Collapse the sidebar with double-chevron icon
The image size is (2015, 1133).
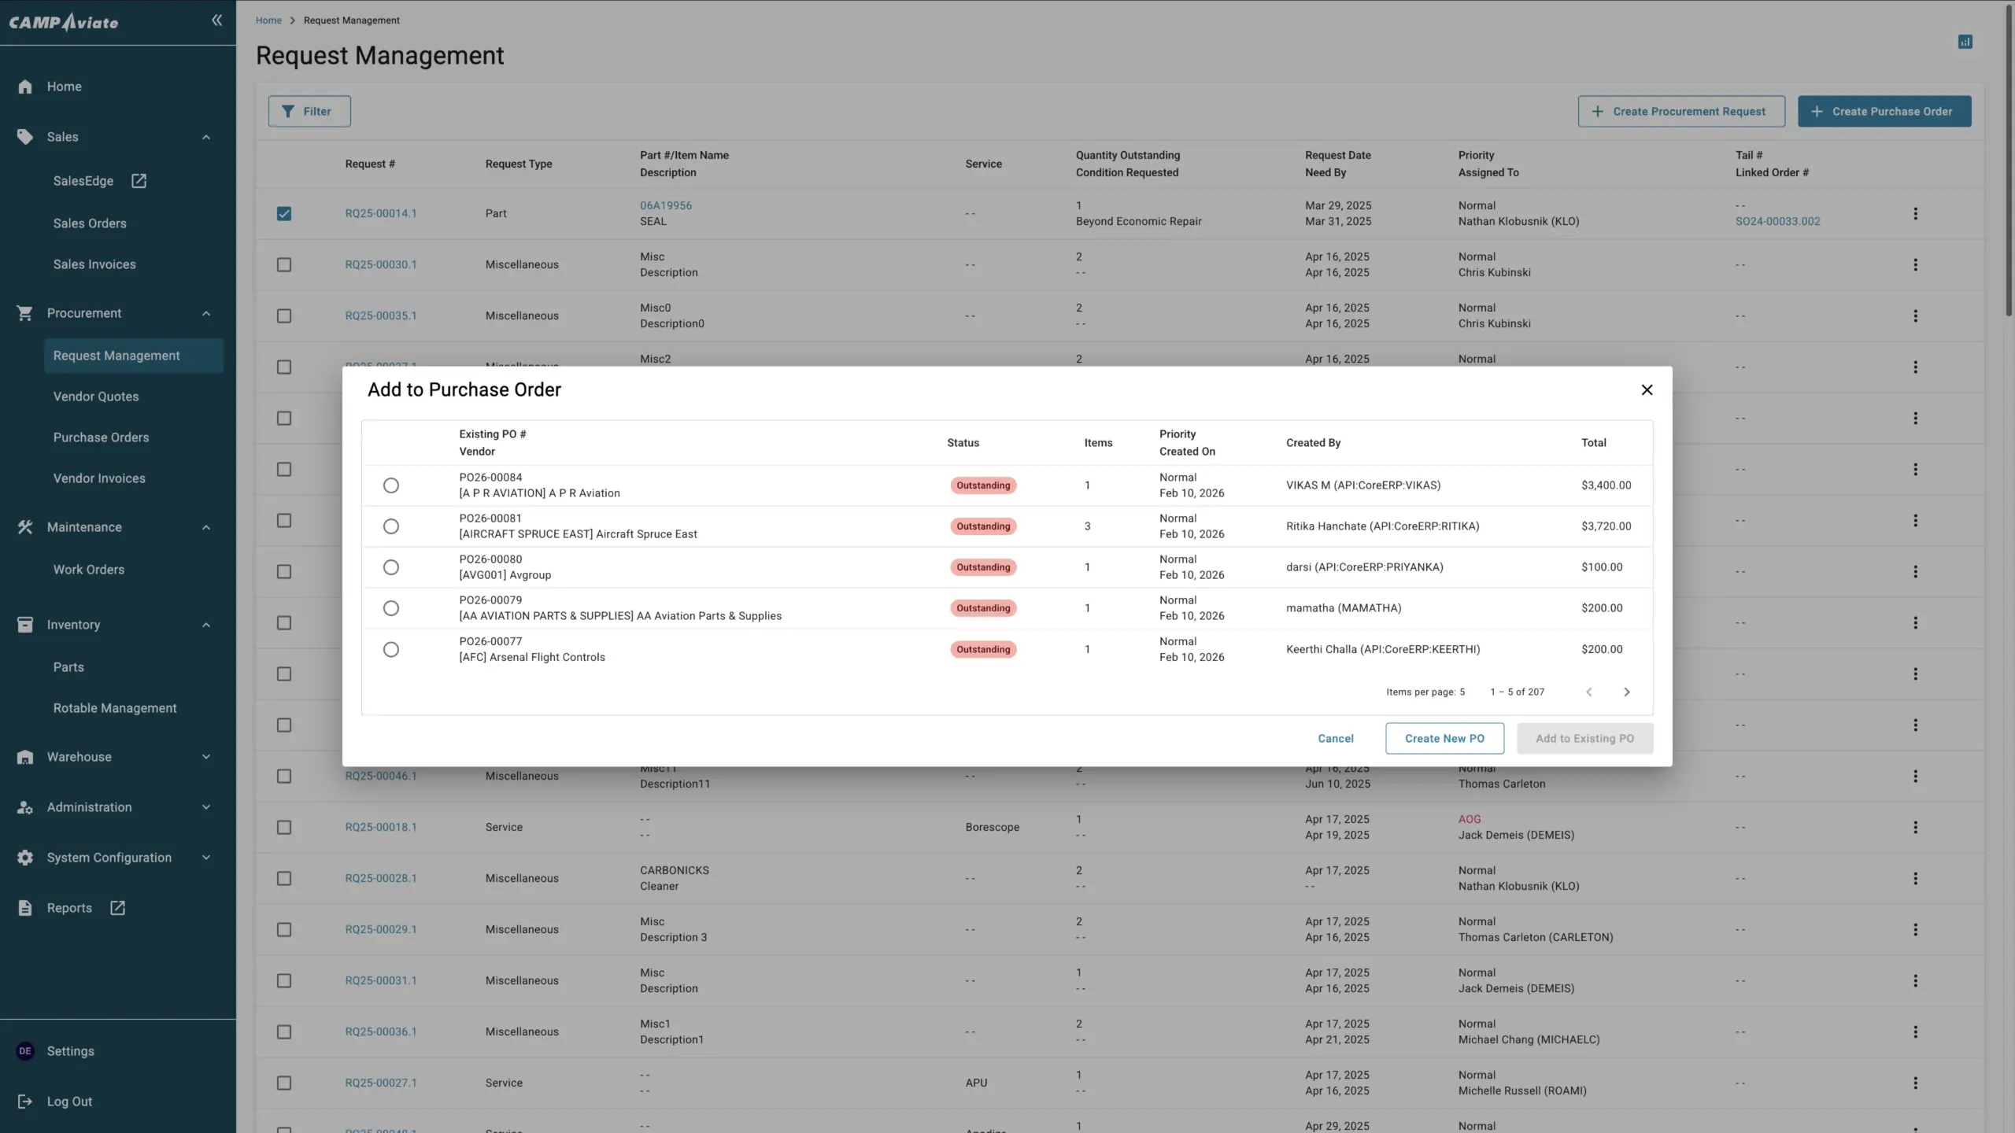pos(216,20)
